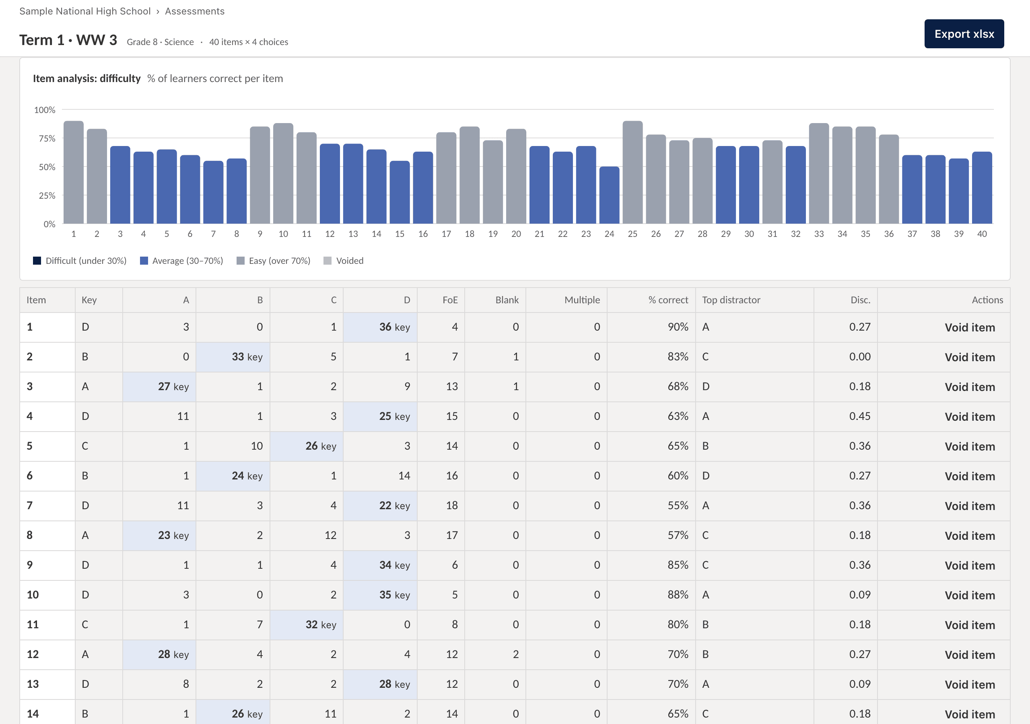The width and height of the screenshot is (1030, 724).
Task: Click the Average (30–70%) legend swatch
Action: coord(144,261)
